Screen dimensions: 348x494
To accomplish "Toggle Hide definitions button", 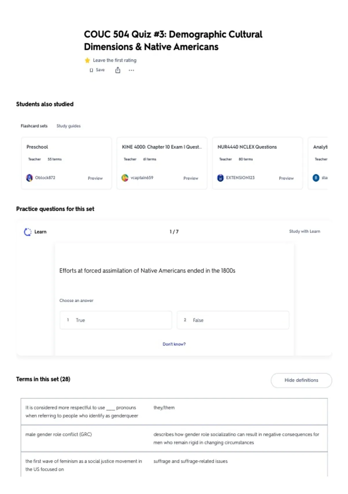I will pyautogui.click(x=301, y=380).
